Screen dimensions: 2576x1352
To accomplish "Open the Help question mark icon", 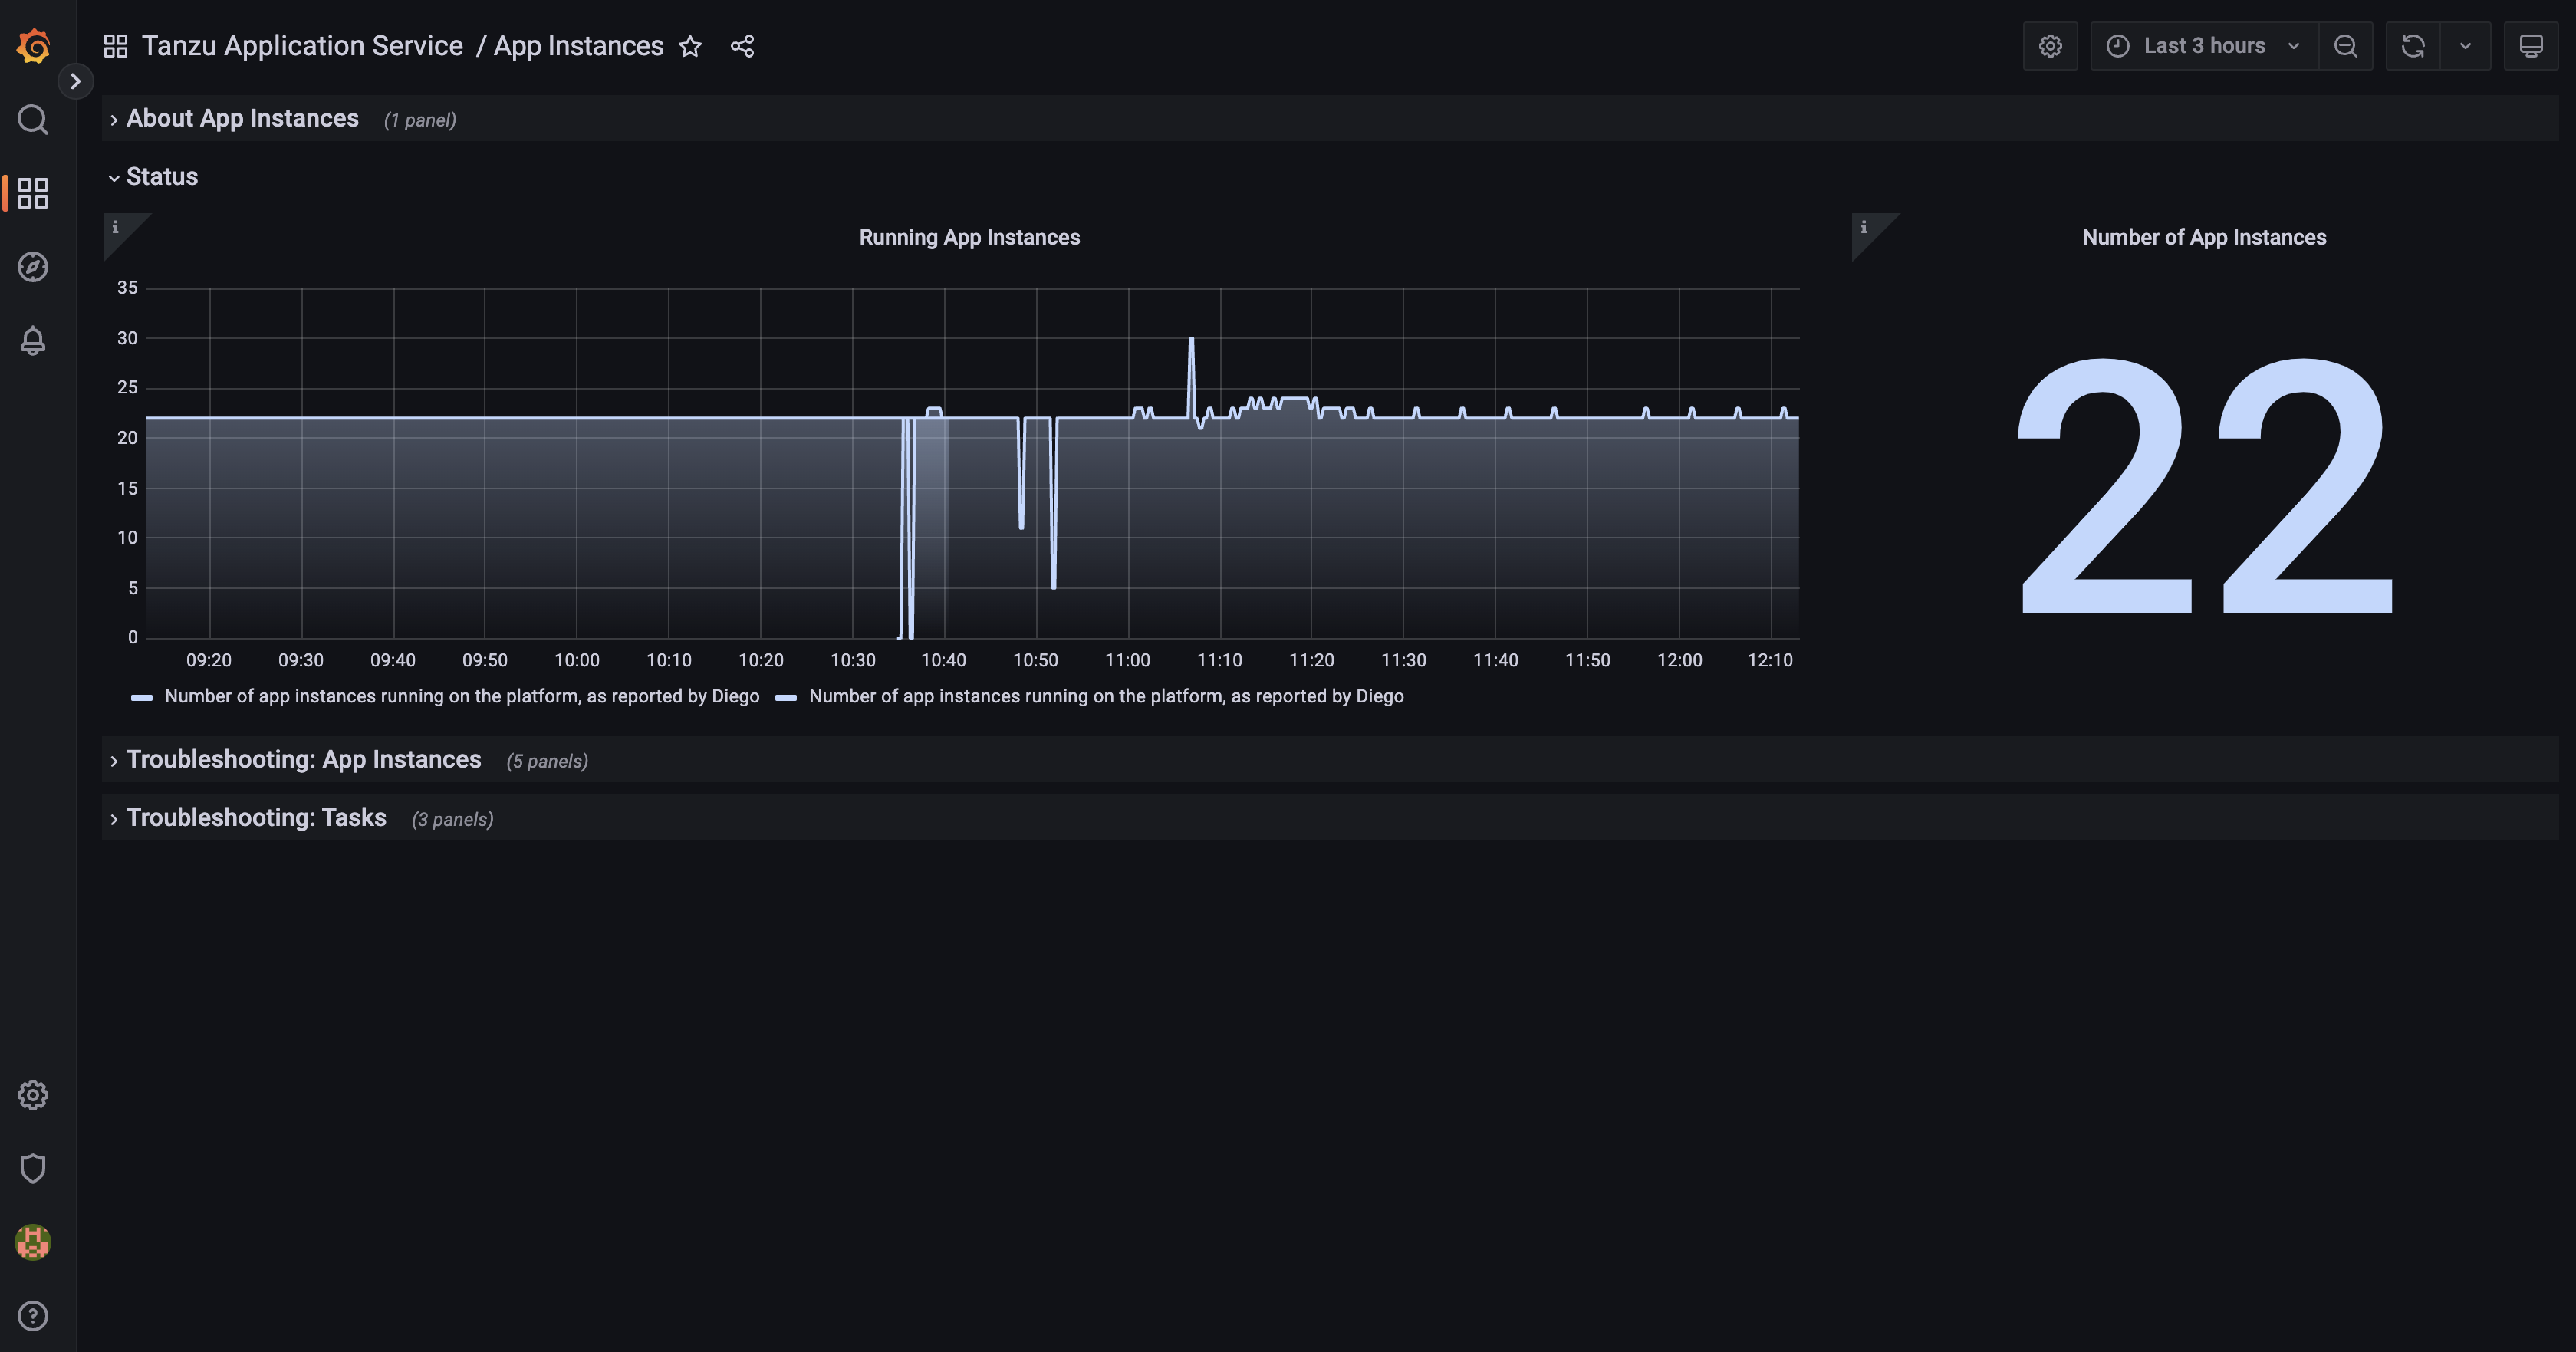I will (33, 1316).
